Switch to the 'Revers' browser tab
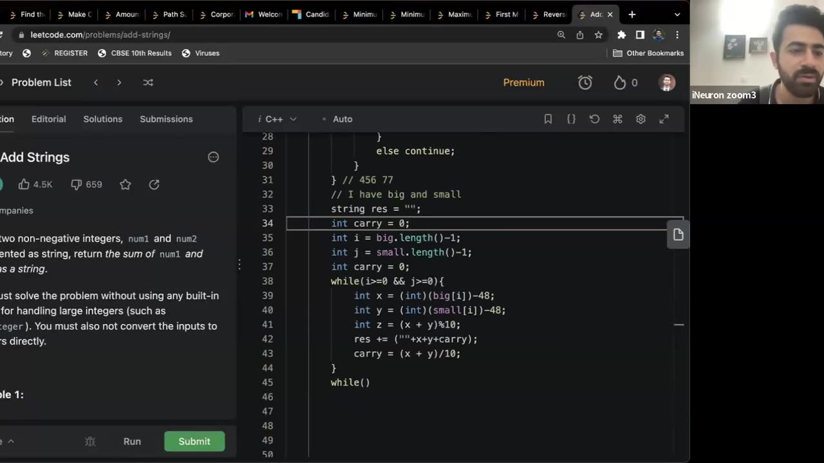Screen dimensions: 824x463 point(548,14)
